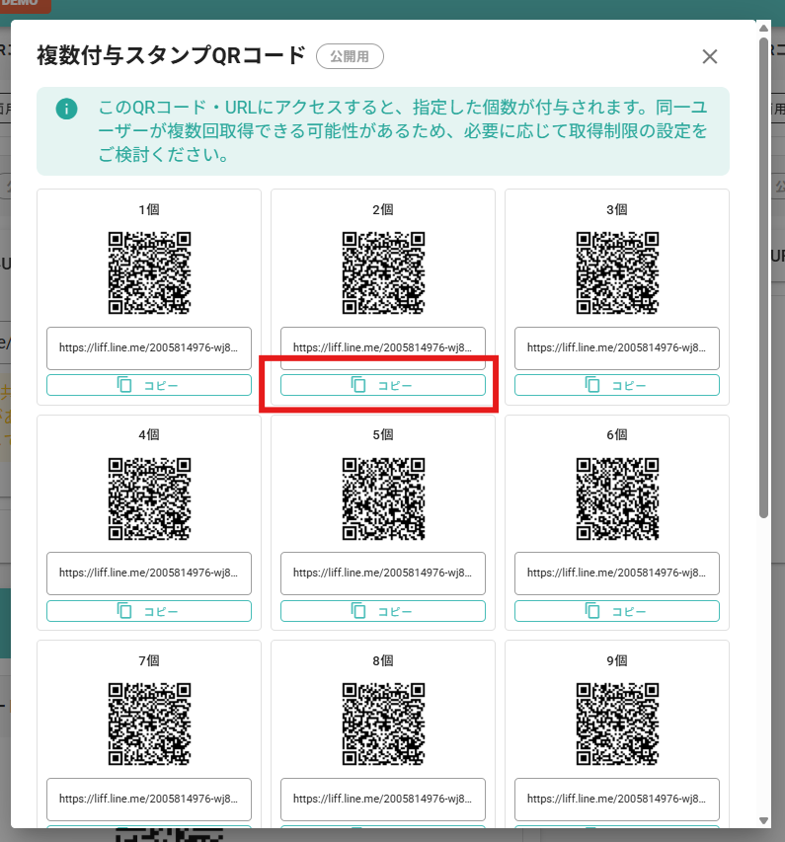Select the URL field under 1個
Viewport: 785px width, 842px height.
pyautogui.click(x=149, y=348)
